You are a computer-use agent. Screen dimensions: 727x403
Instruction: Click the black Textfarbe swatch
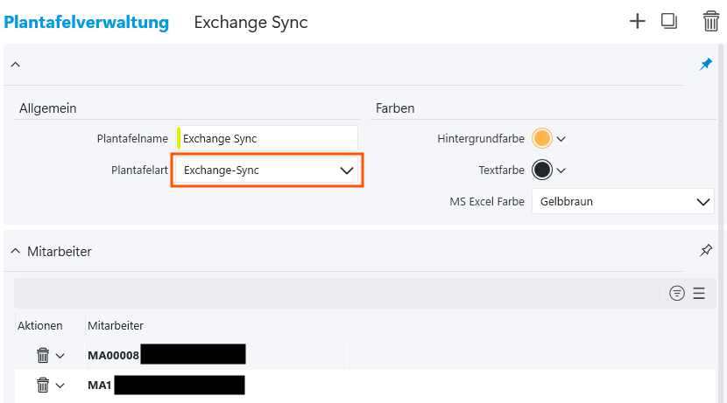(x=542, y=170)
